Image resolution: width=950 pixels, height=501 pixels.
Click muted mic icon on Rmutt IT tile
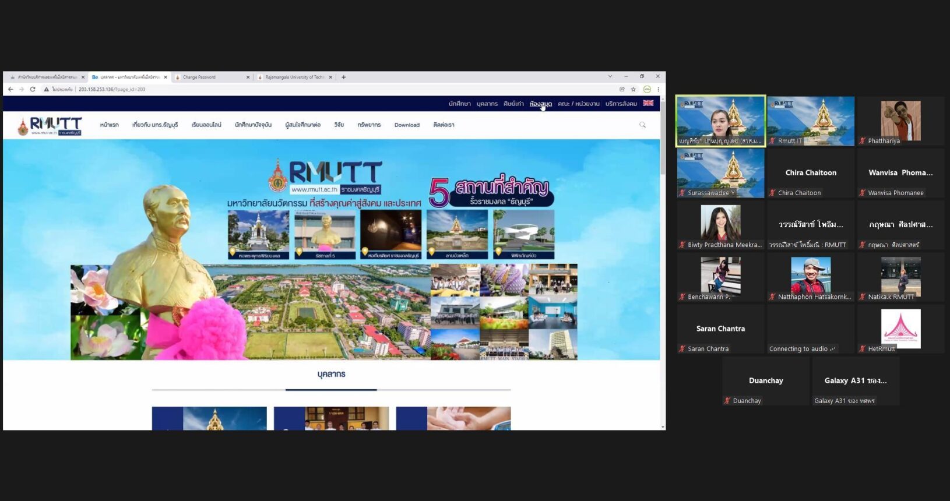point(772,141)
